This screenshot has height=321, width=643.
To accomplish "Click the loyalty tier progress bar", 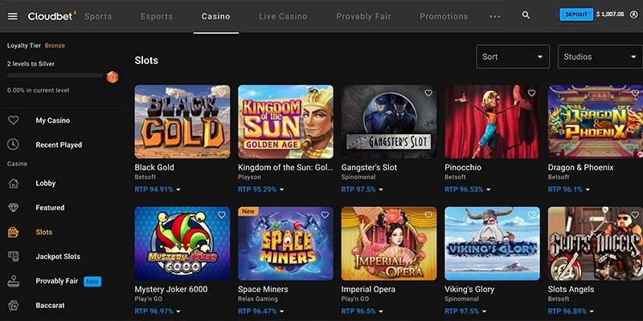I will 56,75.
